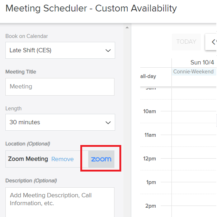Click the 9am slot on Sunday

[x=194, y=93]
